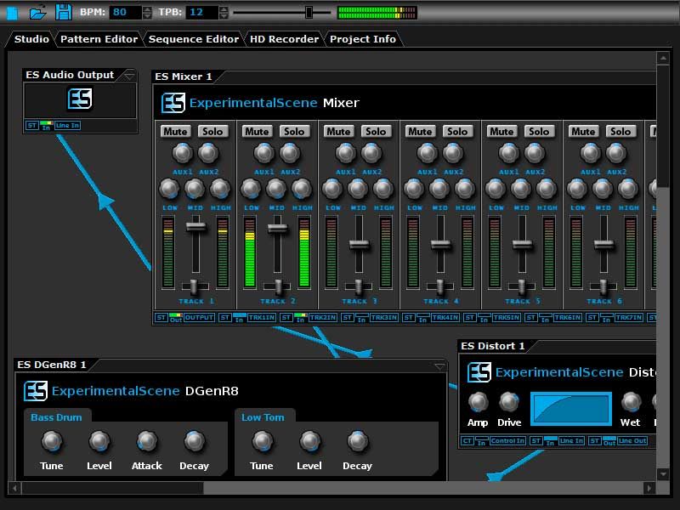Click the Distort module ES logo icon
Screen dimensions: 680x510
479,372
